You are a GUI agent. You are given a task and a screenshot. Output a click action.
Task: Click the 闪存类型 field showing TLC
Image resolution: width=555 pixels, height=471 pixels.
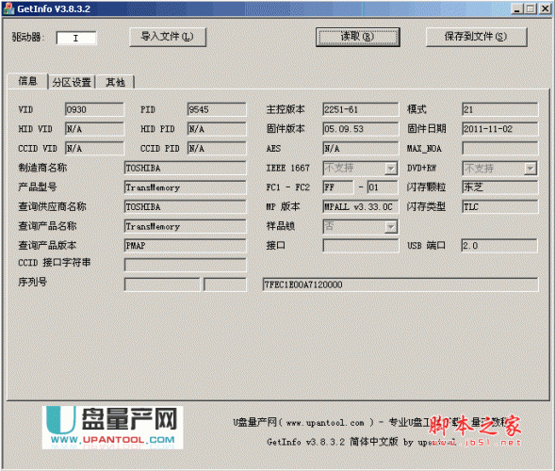(x=499, y=207)
